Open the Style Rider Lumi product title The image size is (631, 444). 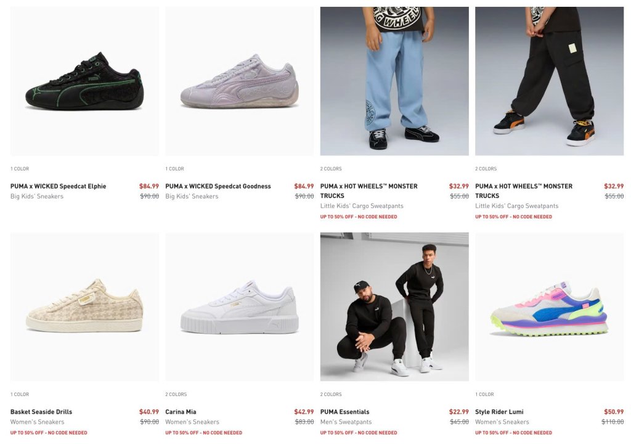(499, 412)
